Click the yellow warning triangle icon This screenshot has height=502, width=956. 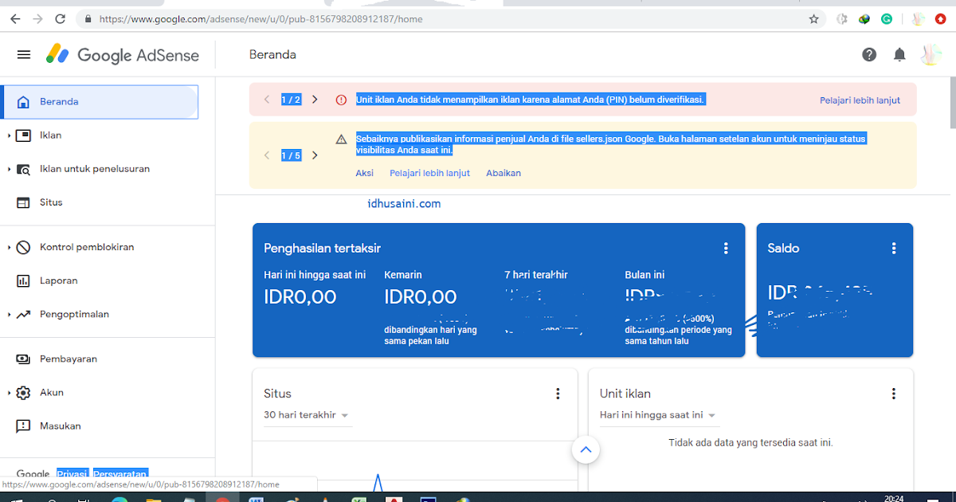click(341, 139)
